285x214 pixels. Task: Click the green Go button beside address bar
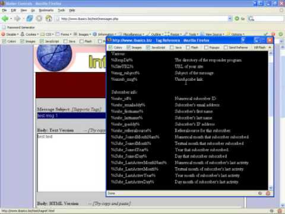(237, 18)
